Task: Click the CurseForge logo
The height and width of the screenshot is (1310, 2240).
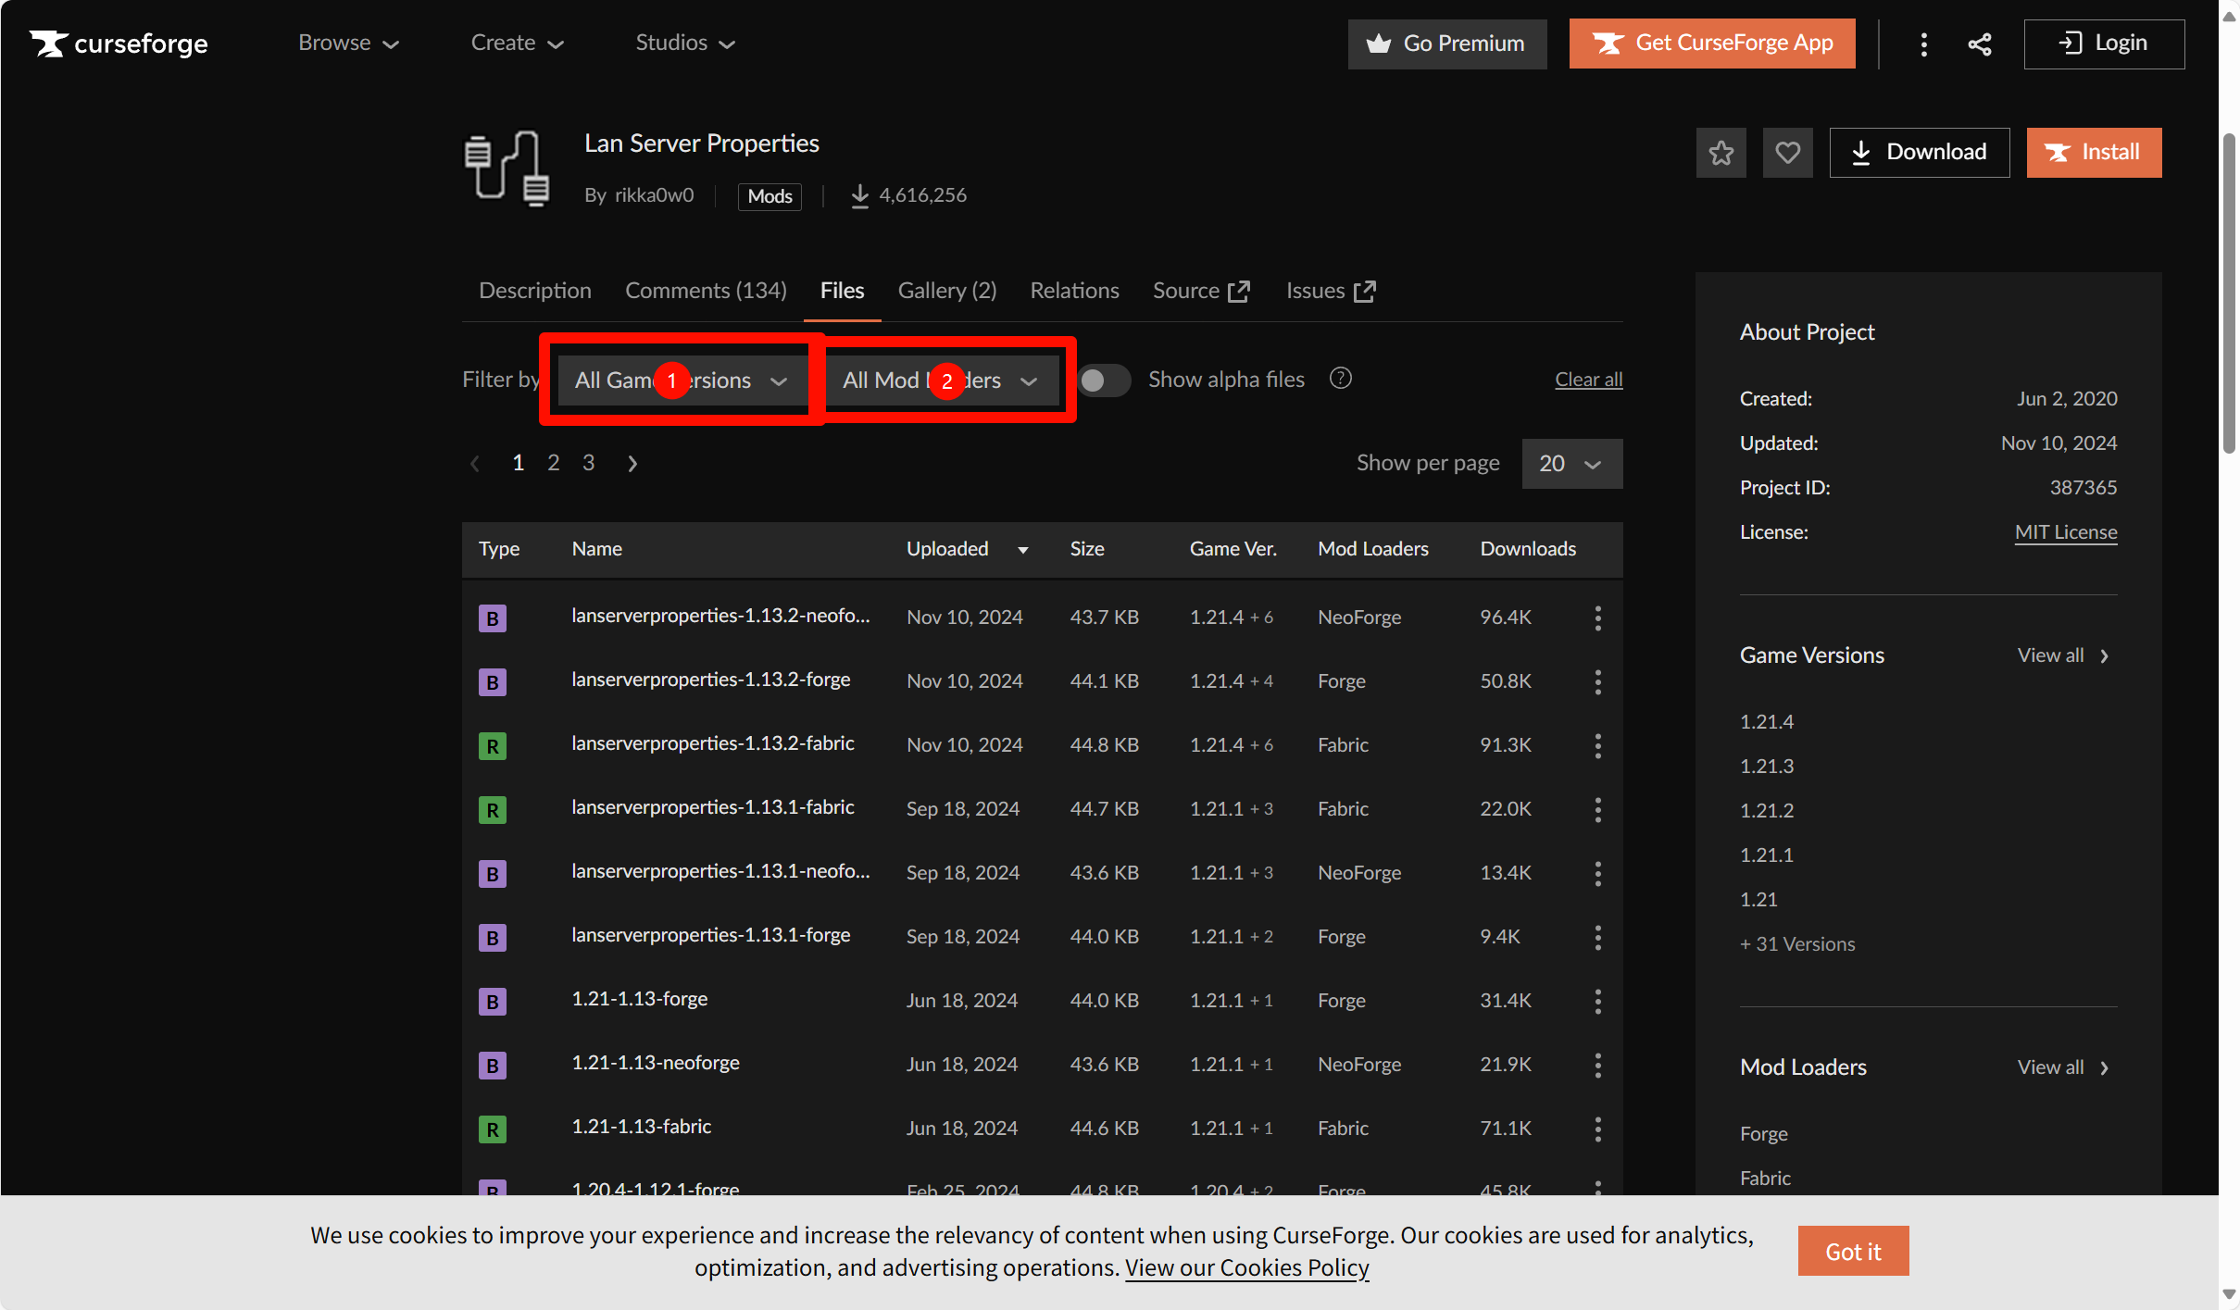Action: 119,44
